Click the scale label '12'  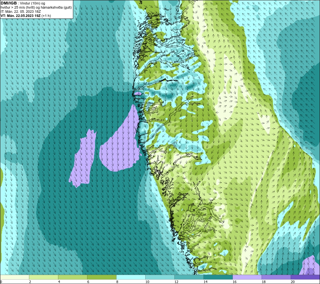tap(176, 282)
